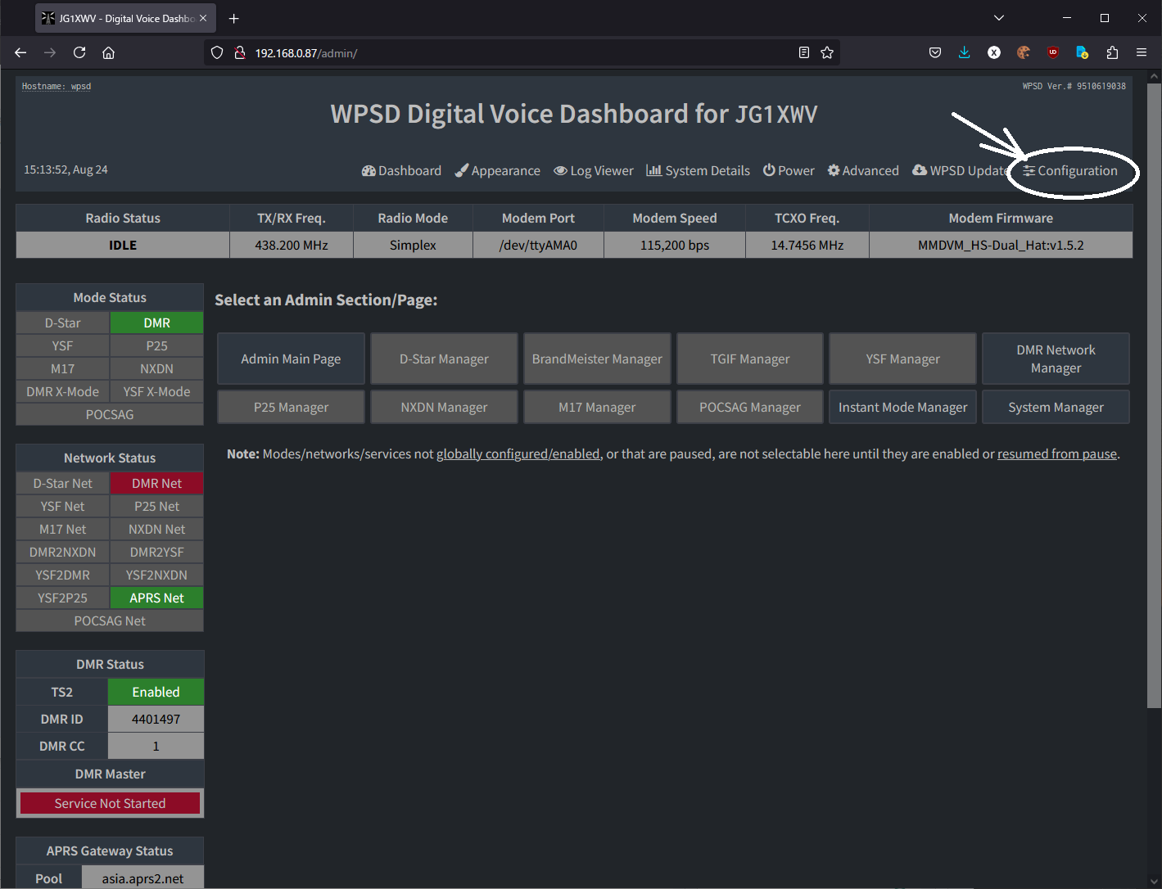1162x889 pixels.
Task: Click the /dev/ttyAMA0 modem port cell
Action: [538, 245]
